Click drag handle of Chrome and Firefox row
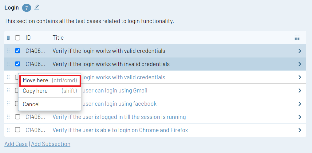The width and height of the screenshot is (312, 153). coord(8,130)
